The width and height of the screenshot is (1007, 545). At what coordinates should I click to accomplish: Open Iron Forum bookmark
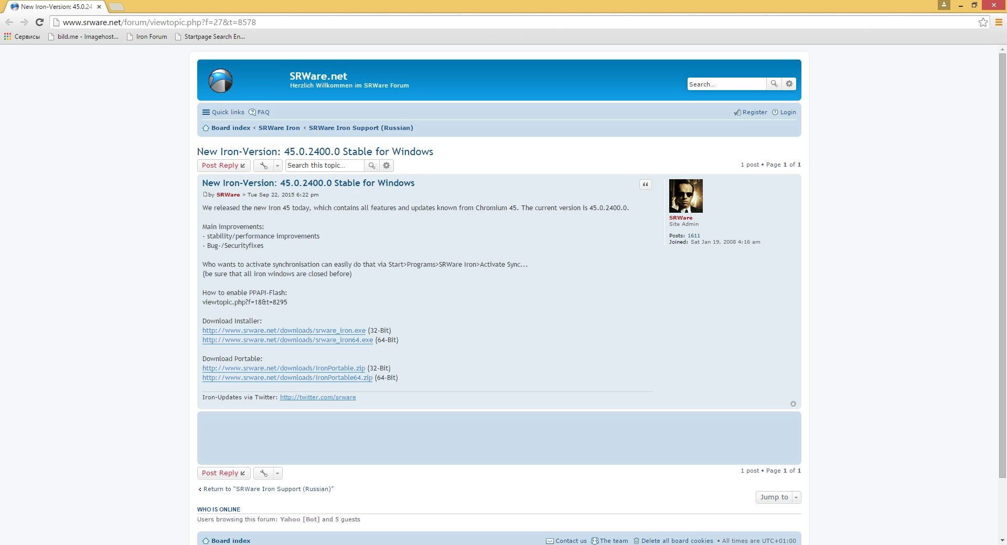pyautogui.click(x=147, y=37)
